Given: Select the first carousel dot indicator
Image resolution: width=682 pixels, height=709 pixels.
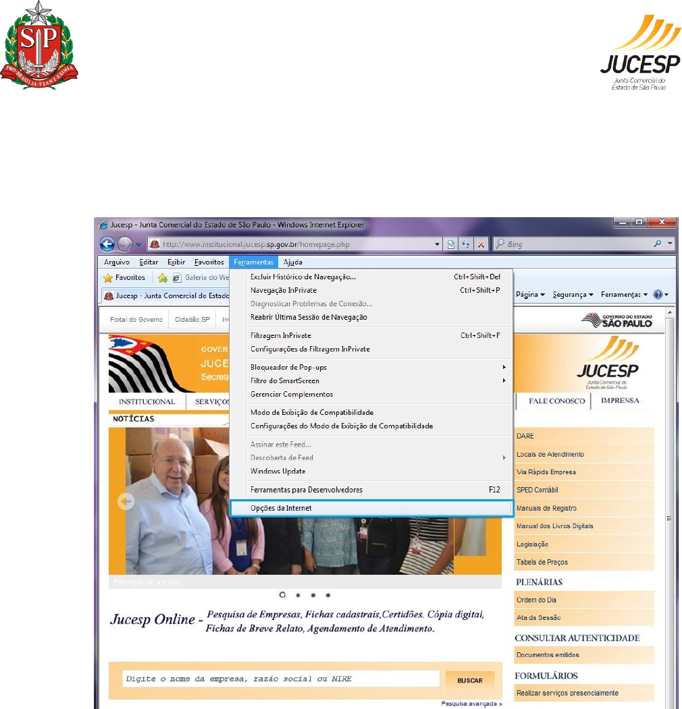Looking at the screenshot, I should (x=282, y=595).
